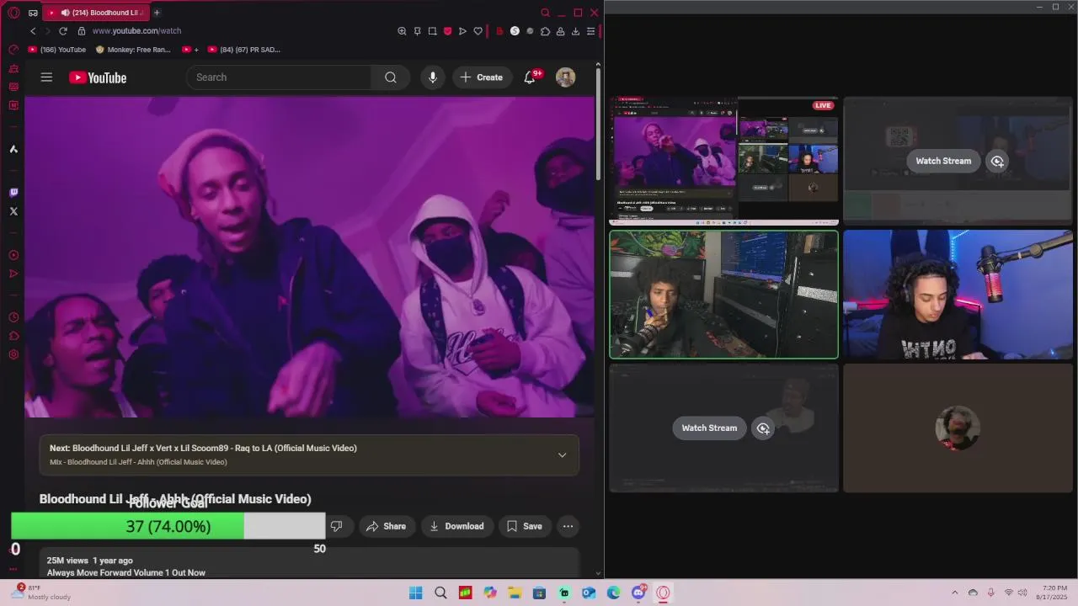This screenshot has width=1078, height=606.
Task: Toggle Opera ad blocker shield
Action: click(x=447, y=31)
